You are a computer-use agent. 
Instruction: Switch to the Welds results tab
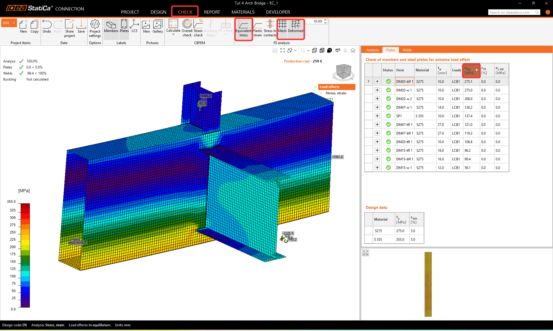[407, 50]
